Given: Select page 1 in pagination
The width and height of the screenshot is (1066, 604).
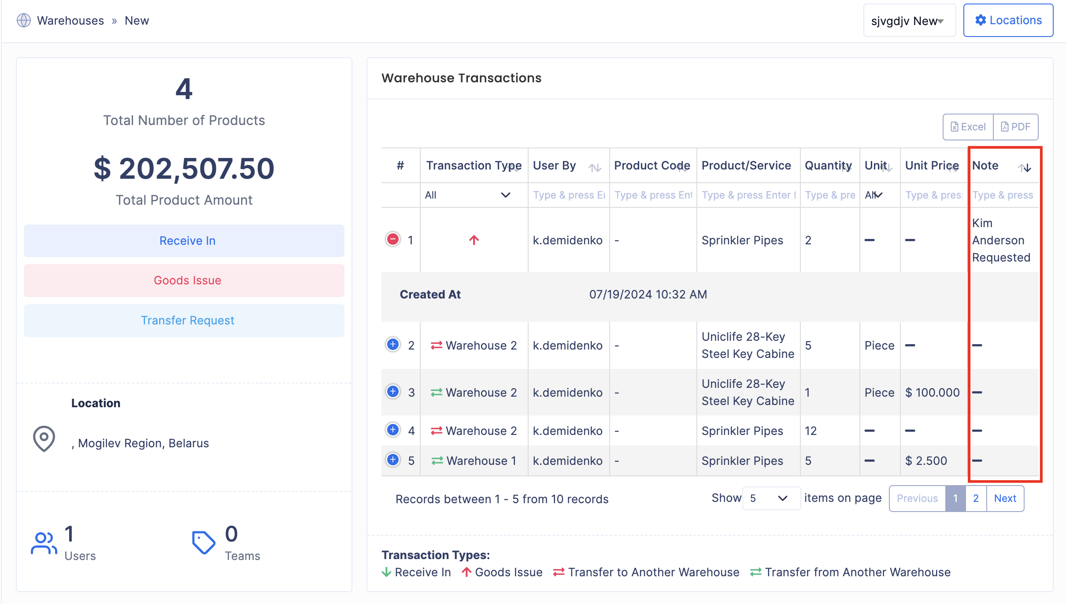Looking at the screenshot, I should click(x=955, y=498).
